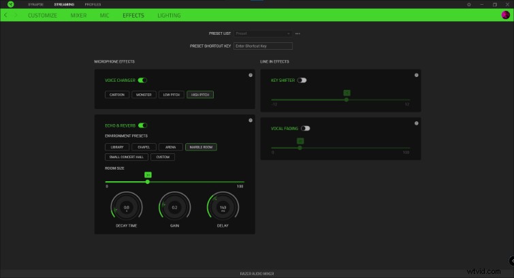The image size is (514, 278).
Task: Click the Room Size slider handle
Action: [x=148, y=182]
